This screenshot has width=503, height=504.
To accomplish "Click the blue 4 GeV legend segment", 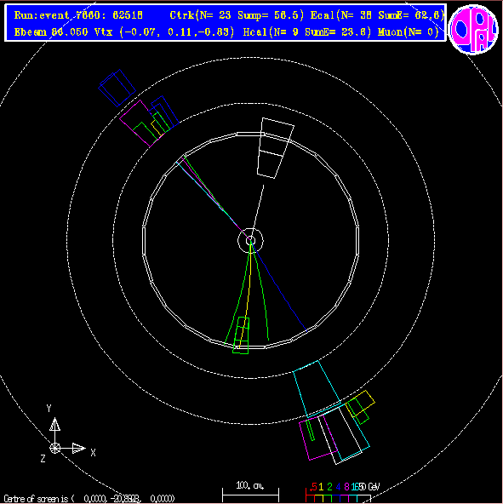I will pyautogui.click(x=336, y=498).
